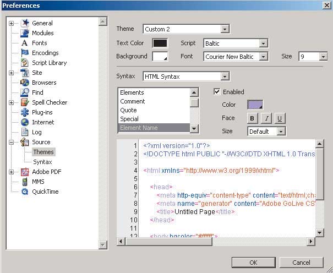Collapse the Source tree node
The width and height of the screenshot is (333, 273).
pos(11,142)
